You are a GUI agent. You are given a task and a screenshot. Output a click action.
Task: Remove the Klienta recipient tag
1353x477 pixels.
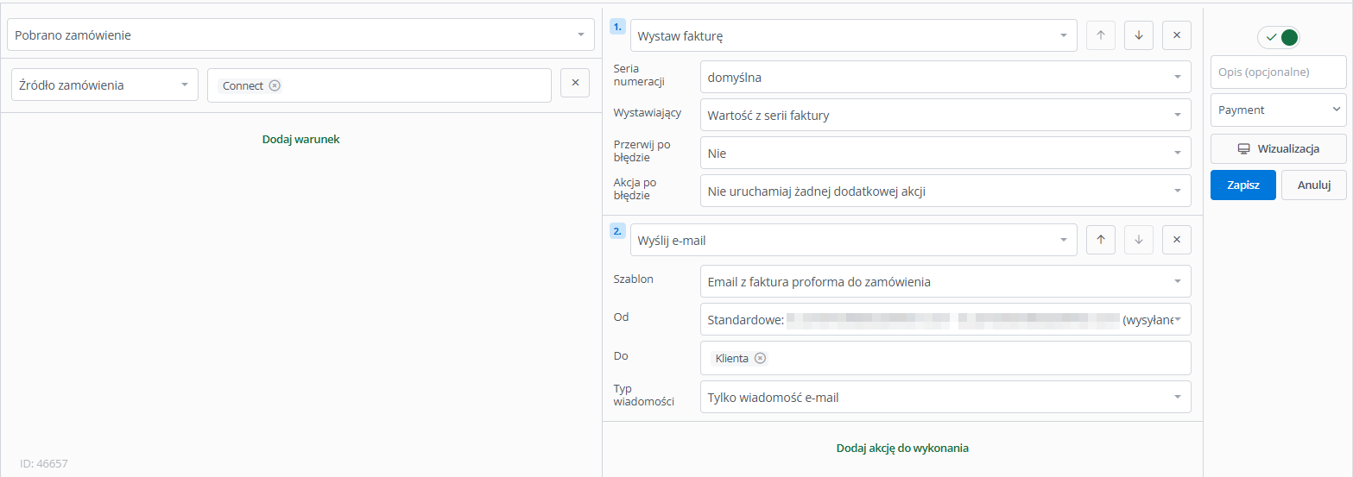pyautogui.click(x=760, y=358)
